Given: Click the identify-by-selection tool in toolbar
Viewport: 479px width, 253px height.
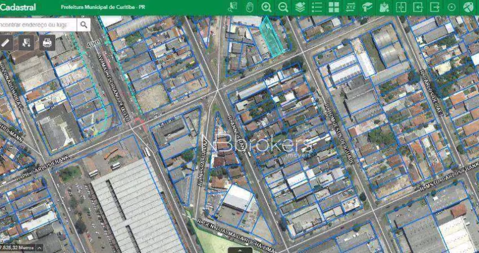Looking at the screenshot, I should (233, 7).
